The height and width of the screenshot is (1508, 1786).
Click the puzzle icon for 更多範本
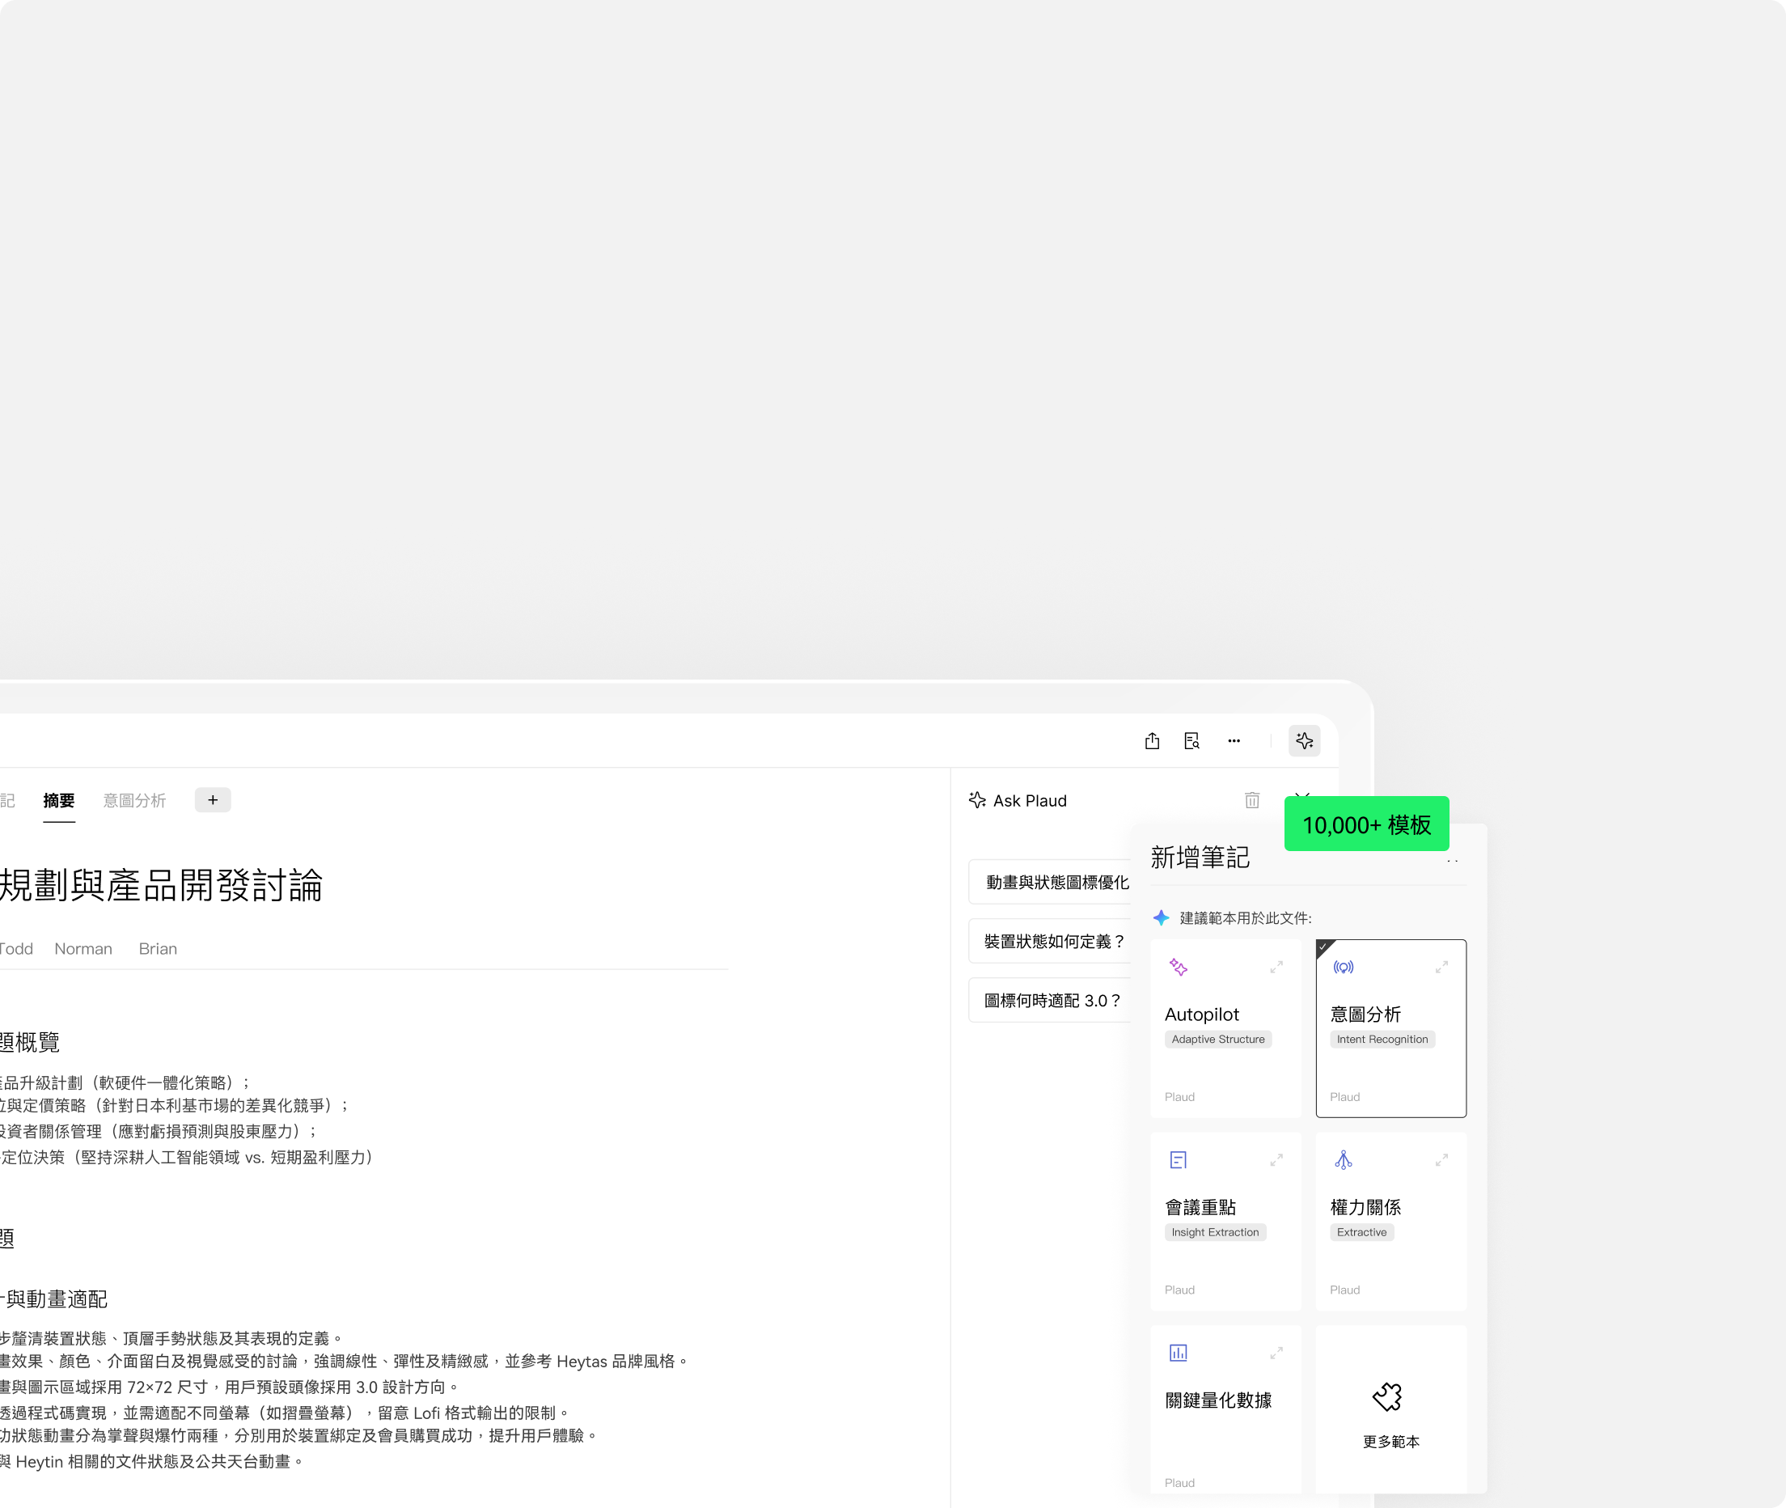click(x=1388, y=1397)
